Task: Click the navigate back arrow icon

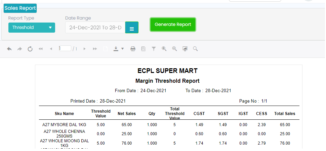Action: tap(9, 49)
